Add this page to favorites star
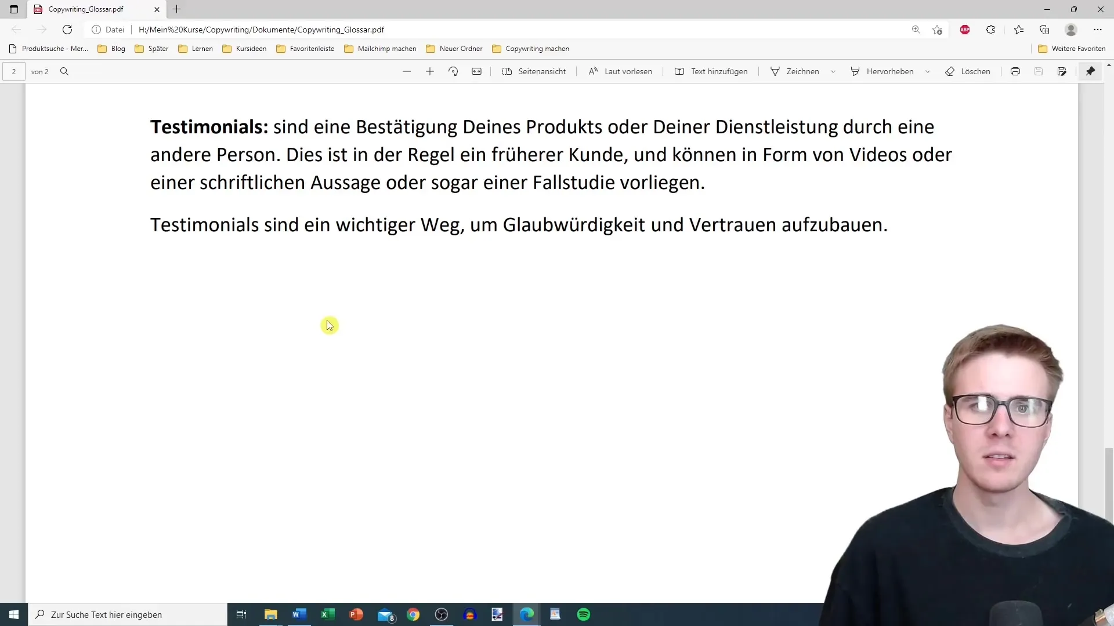 point(937,30)
